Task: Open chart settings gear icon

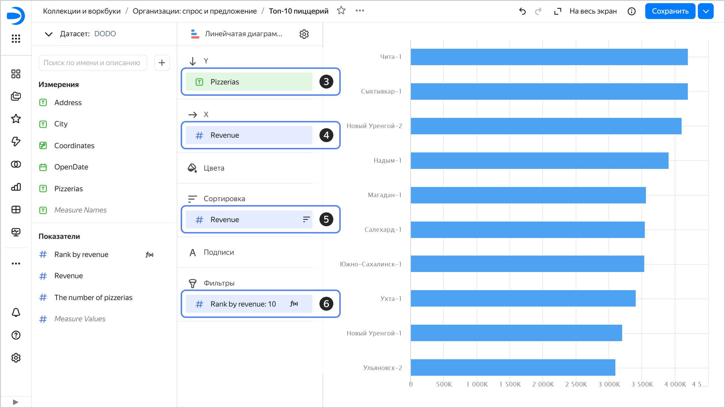Action: tap(304, 34)
